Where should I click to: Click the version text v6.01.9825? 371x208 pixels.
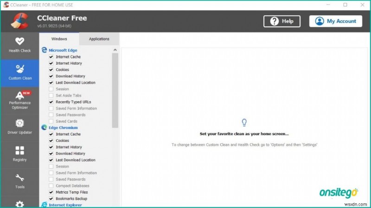coord(54,26)
